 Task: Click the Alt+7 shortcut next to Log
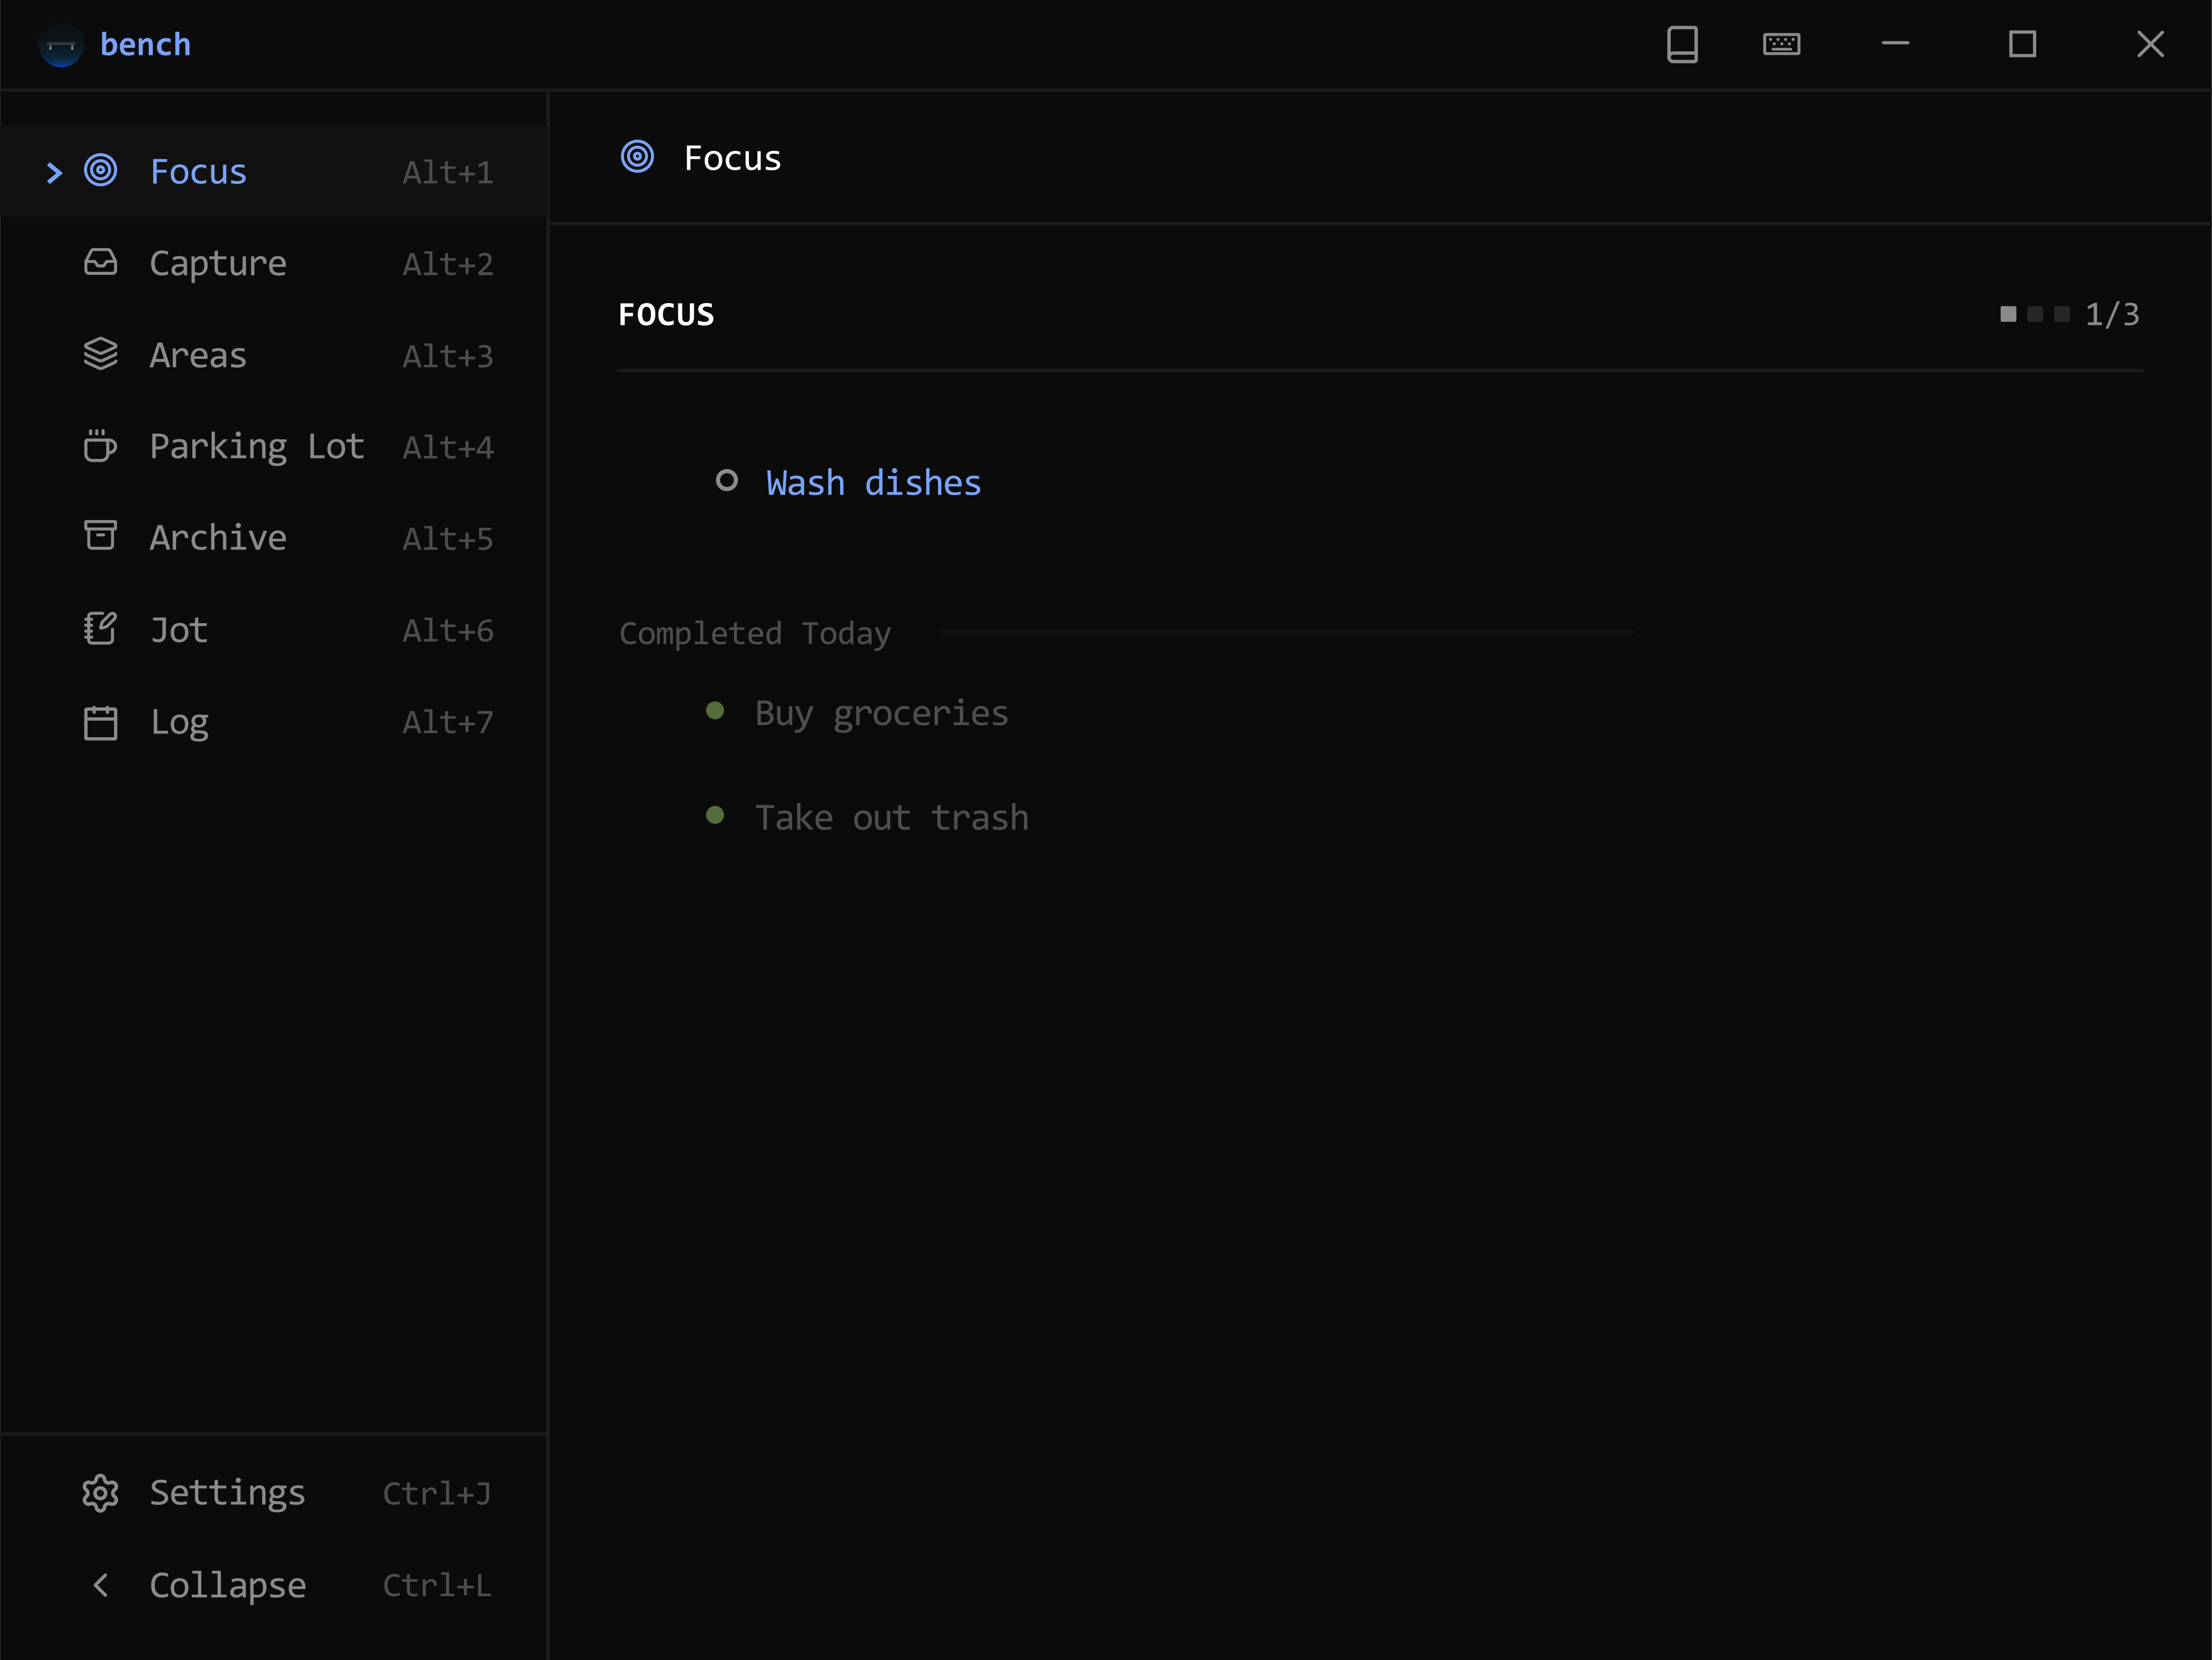pos(448,722)
